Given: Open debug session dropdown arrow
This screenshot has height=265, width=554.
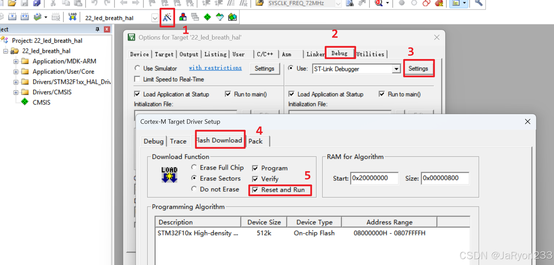Looking at the screenshot, I should click(387, 3).
